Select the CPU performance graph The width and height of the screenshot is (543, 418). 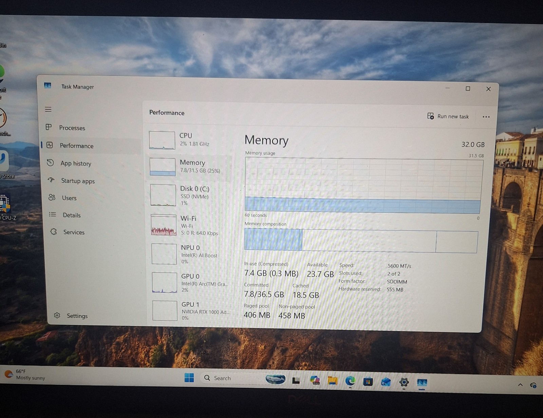[162, 140]
